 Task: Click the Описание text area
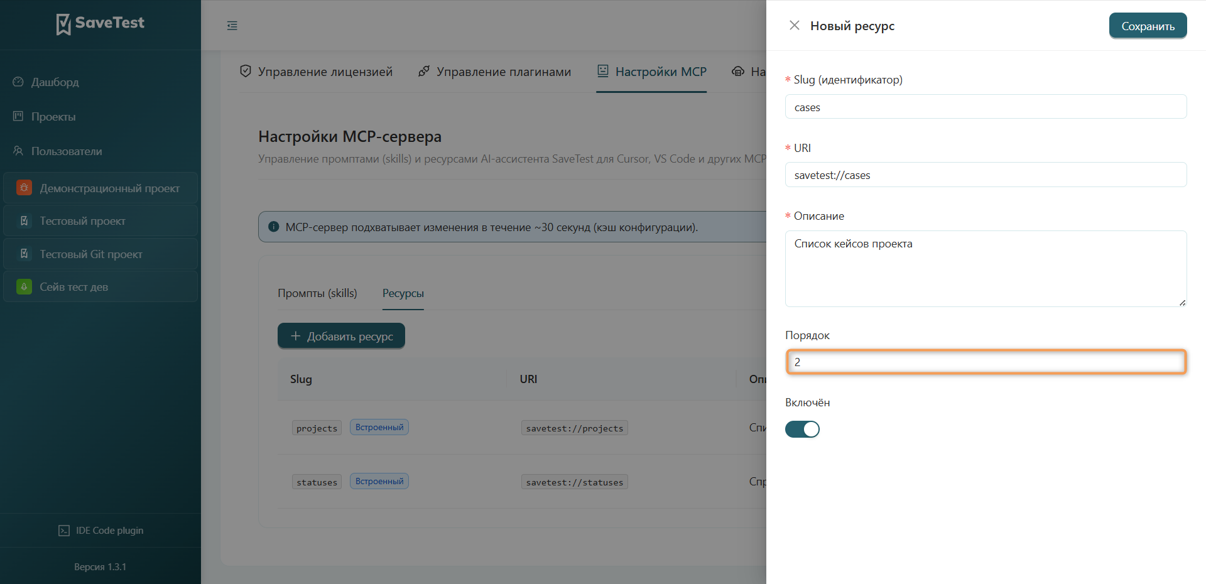[986, 269]
